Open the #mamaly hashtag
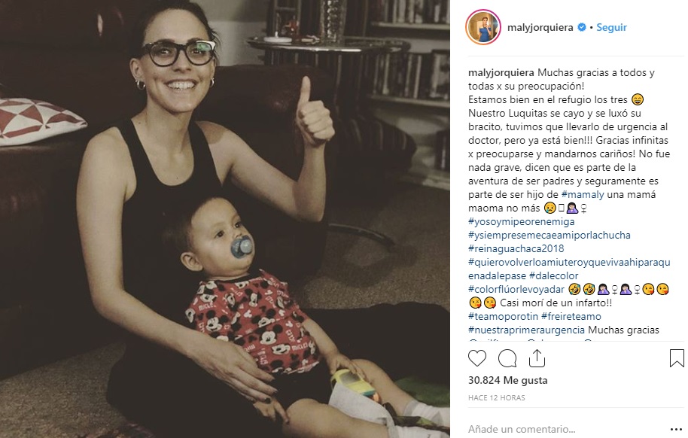The image size is (688, 438). point(583,194)
